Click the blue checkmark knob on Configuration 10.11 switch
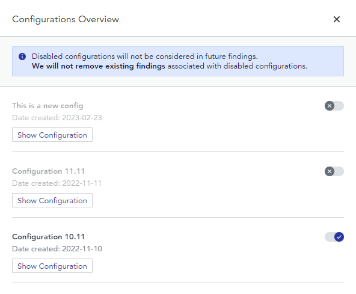The image size is (356, 294). (339, 237)
